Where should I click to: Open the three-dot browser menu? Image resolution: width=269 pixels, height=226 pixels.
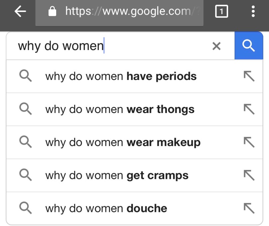tap(253, 12)
